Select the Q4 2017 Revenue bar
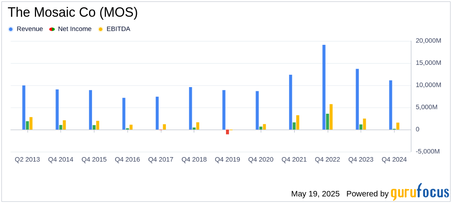452x203 pixels. coord(157,113)
